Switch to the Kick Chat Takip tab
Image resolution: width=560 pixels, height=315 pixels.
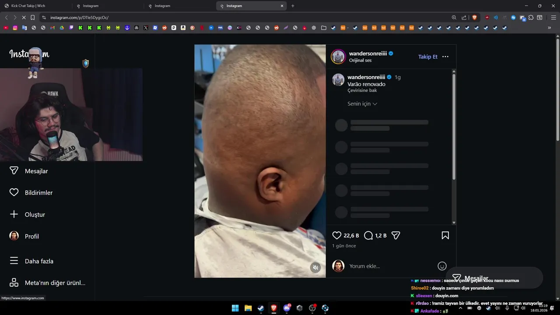[35, 6]
